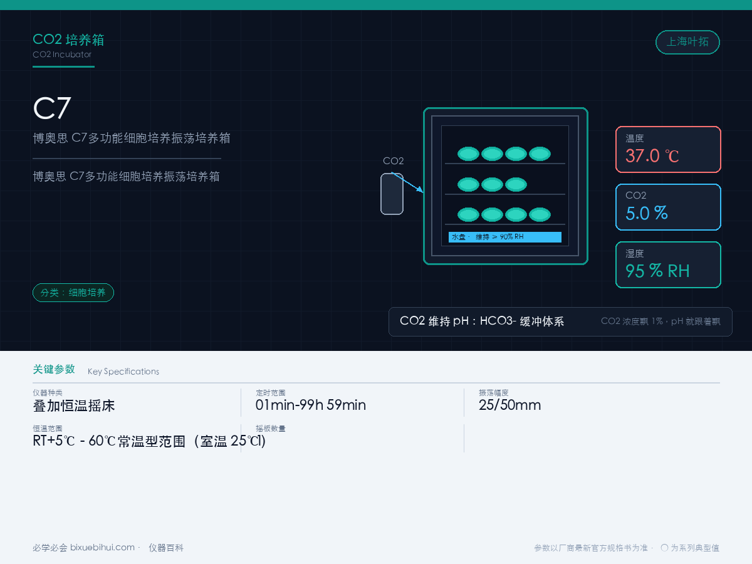Select the 湿度 95 % RH card
Viewport: 752px width, 564px height.
click(x=668, y=264)
